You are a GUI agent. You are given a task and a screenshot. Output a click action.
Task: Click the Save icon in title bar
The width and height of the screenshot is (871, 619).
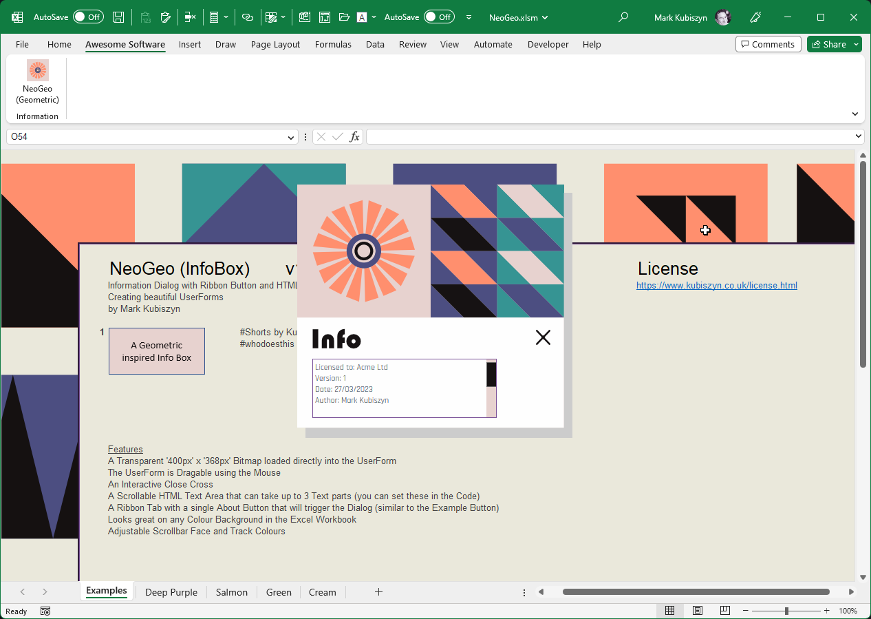pos(118,17)
